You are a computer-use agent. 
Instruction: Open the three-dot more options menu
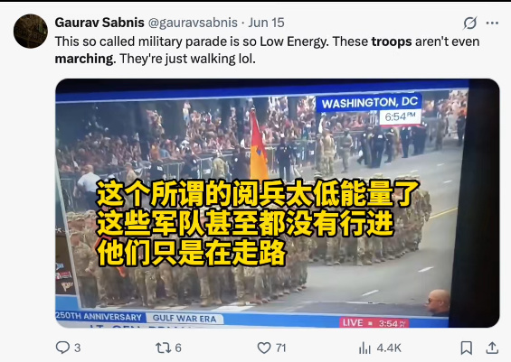pos(492,23)
